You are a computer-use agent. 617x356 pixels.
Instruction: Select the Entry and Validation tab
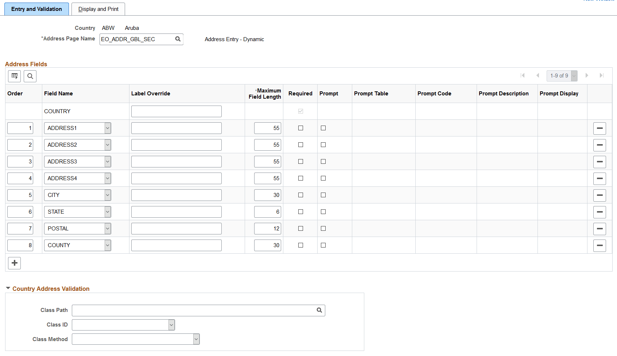click(36, 9)
